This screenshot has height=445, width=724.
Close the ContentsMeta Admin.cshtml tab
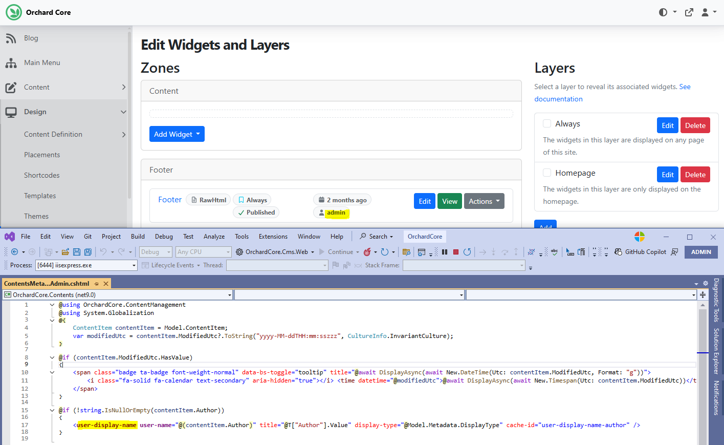(x=106, y=284)
